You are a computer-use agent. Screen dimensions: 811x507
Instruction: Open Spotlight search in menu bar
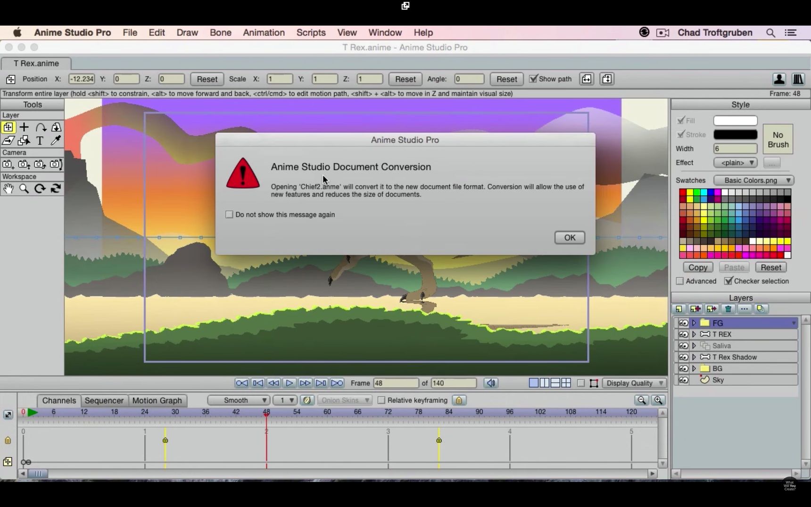tap(770, 33)
